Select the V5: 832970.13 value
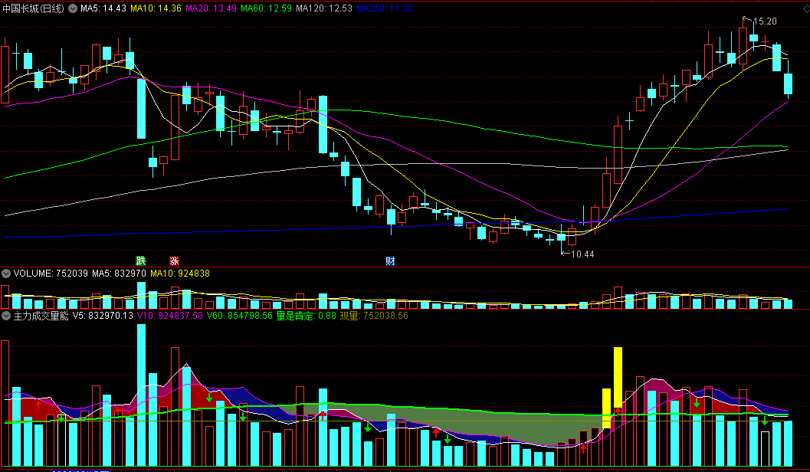Viewport: 810px width, 472px height. (103, 316)
